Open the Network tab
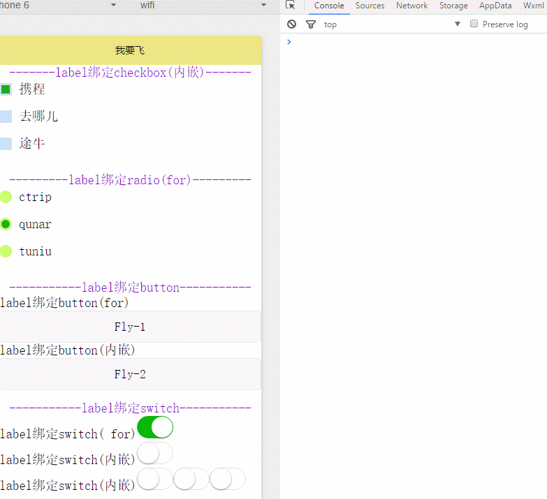Image resolution: width=547 pixels, height=499 pixels. point(411,6)
